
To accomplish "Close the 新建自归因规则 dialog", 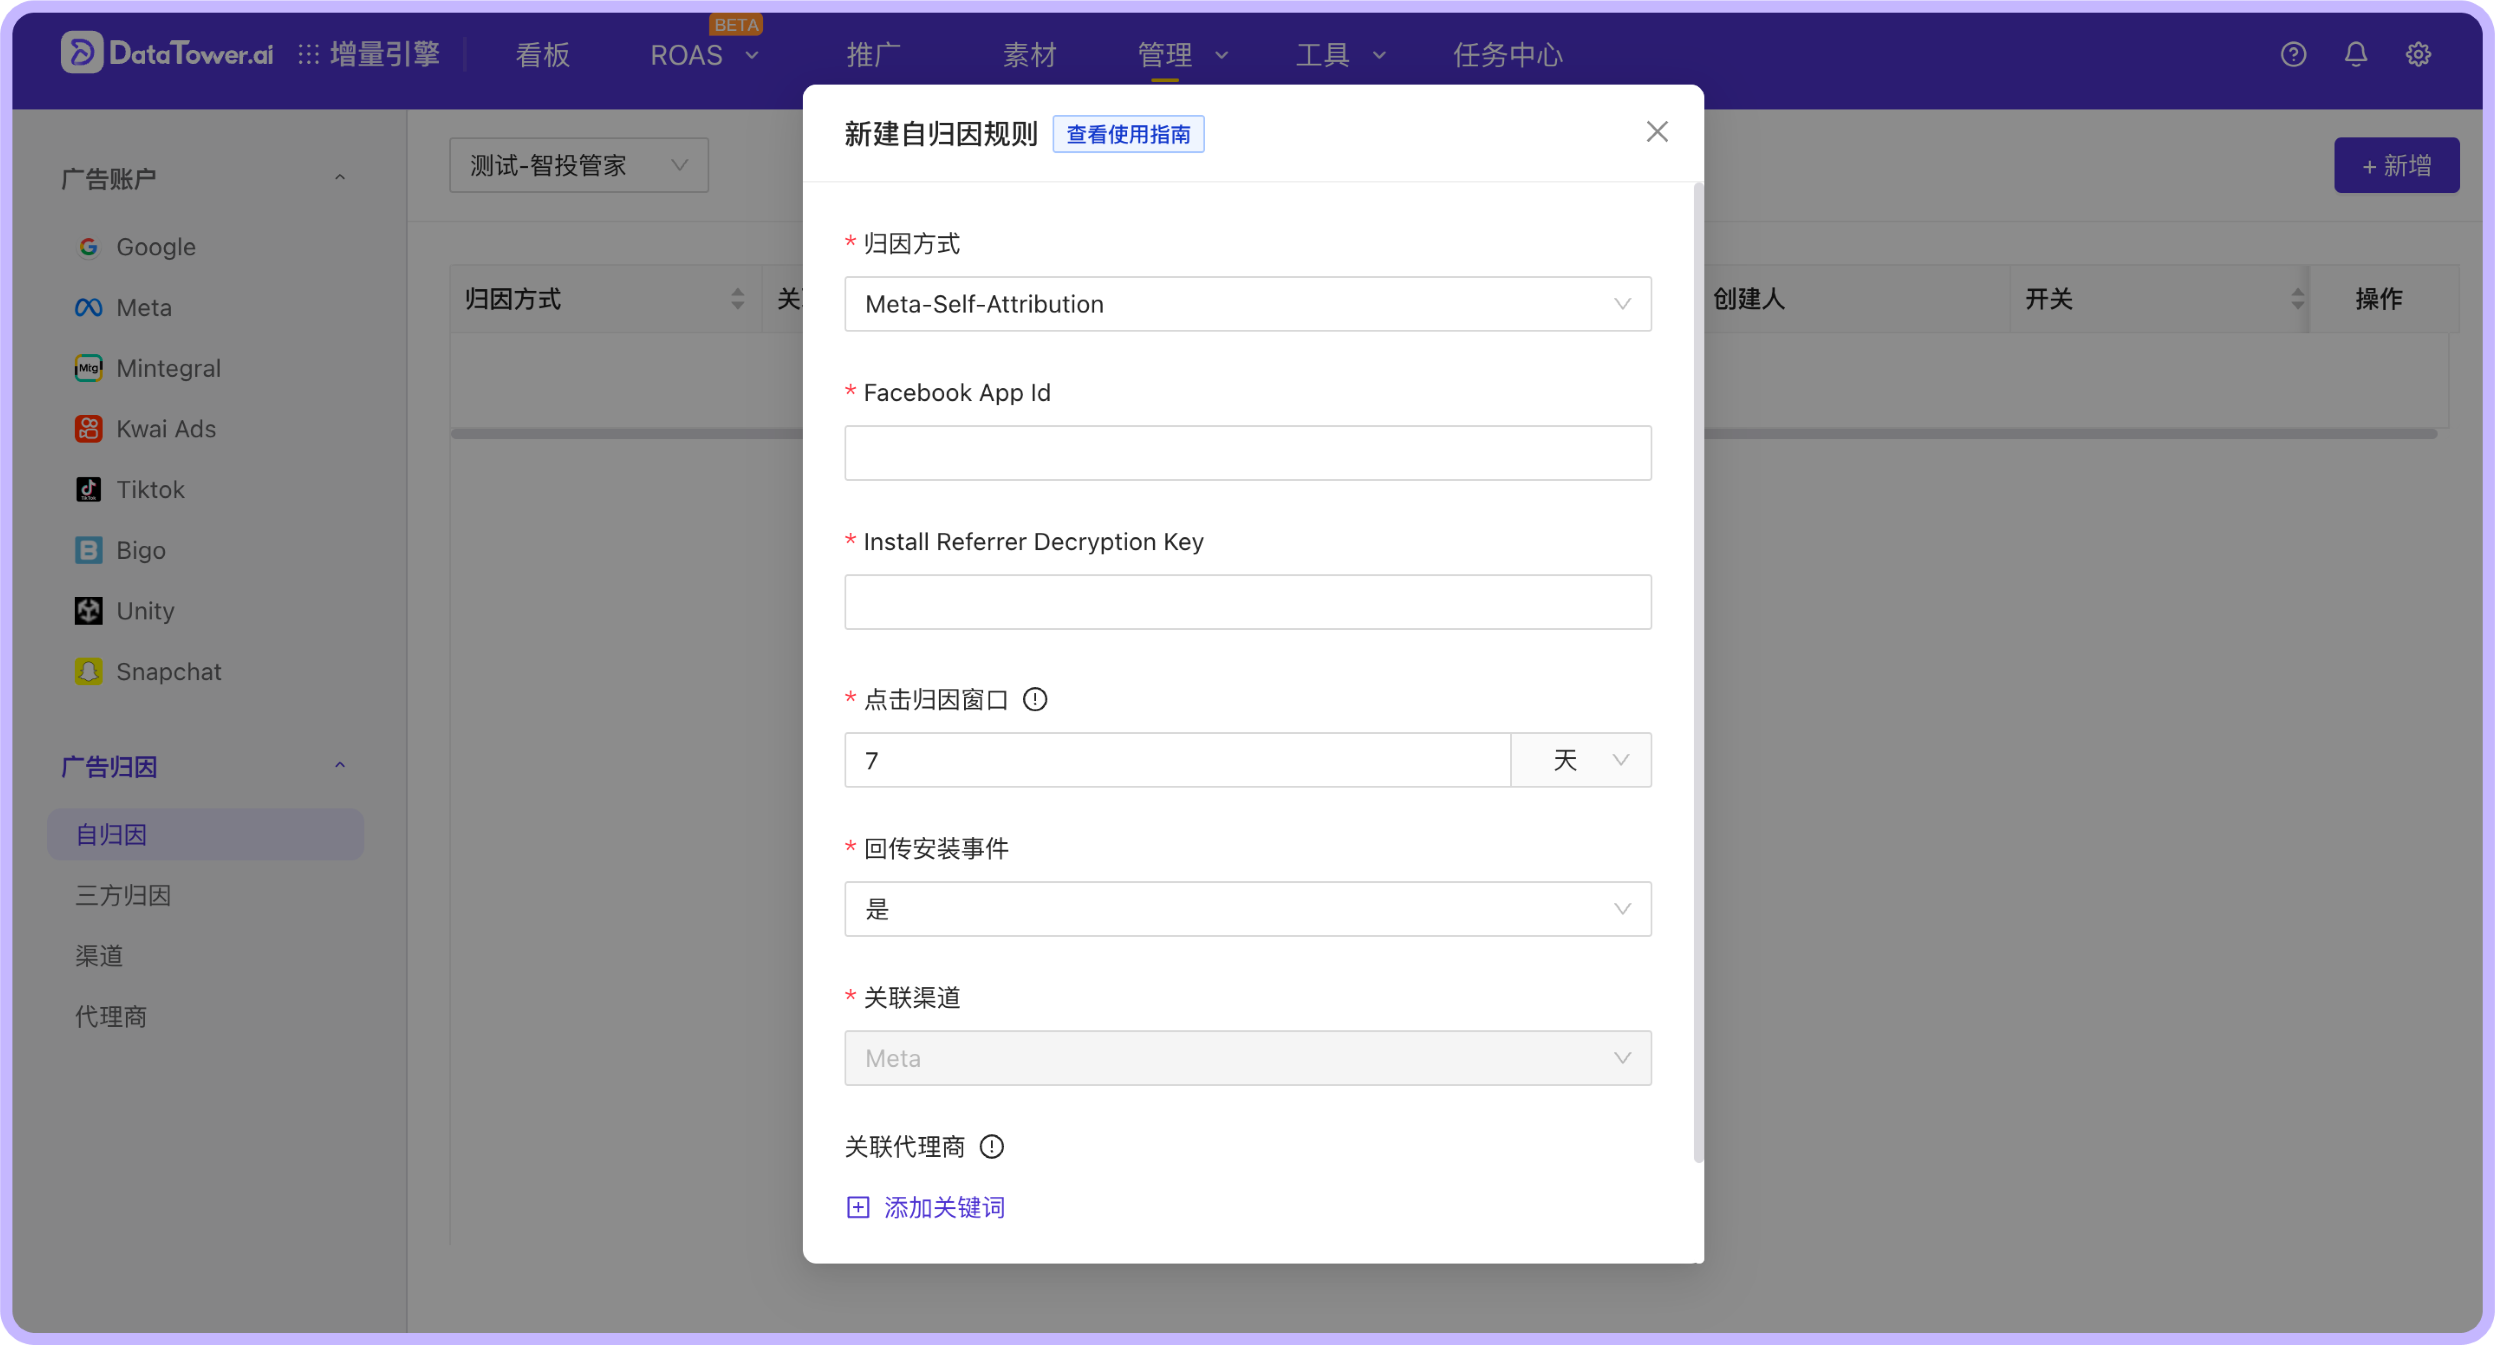I will point(1656,132).
